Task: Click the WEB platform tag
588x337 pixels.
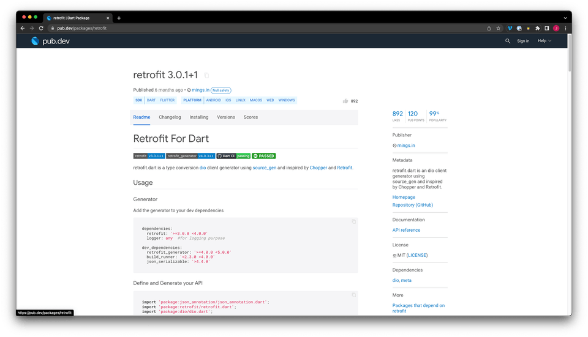Action: pos(270,100)
